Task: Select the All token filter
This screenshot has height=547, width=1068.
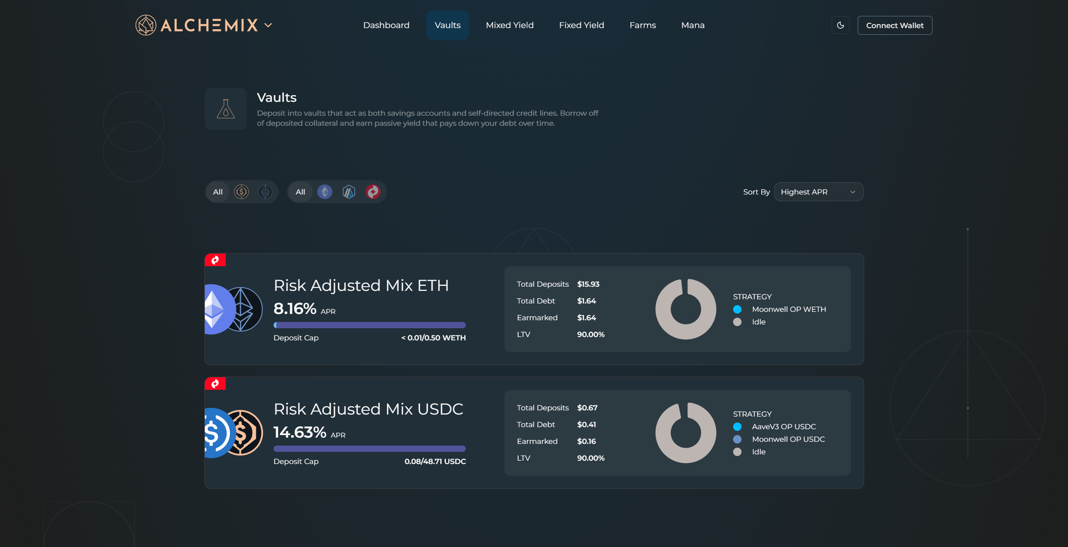Action: tap(218, 192)
